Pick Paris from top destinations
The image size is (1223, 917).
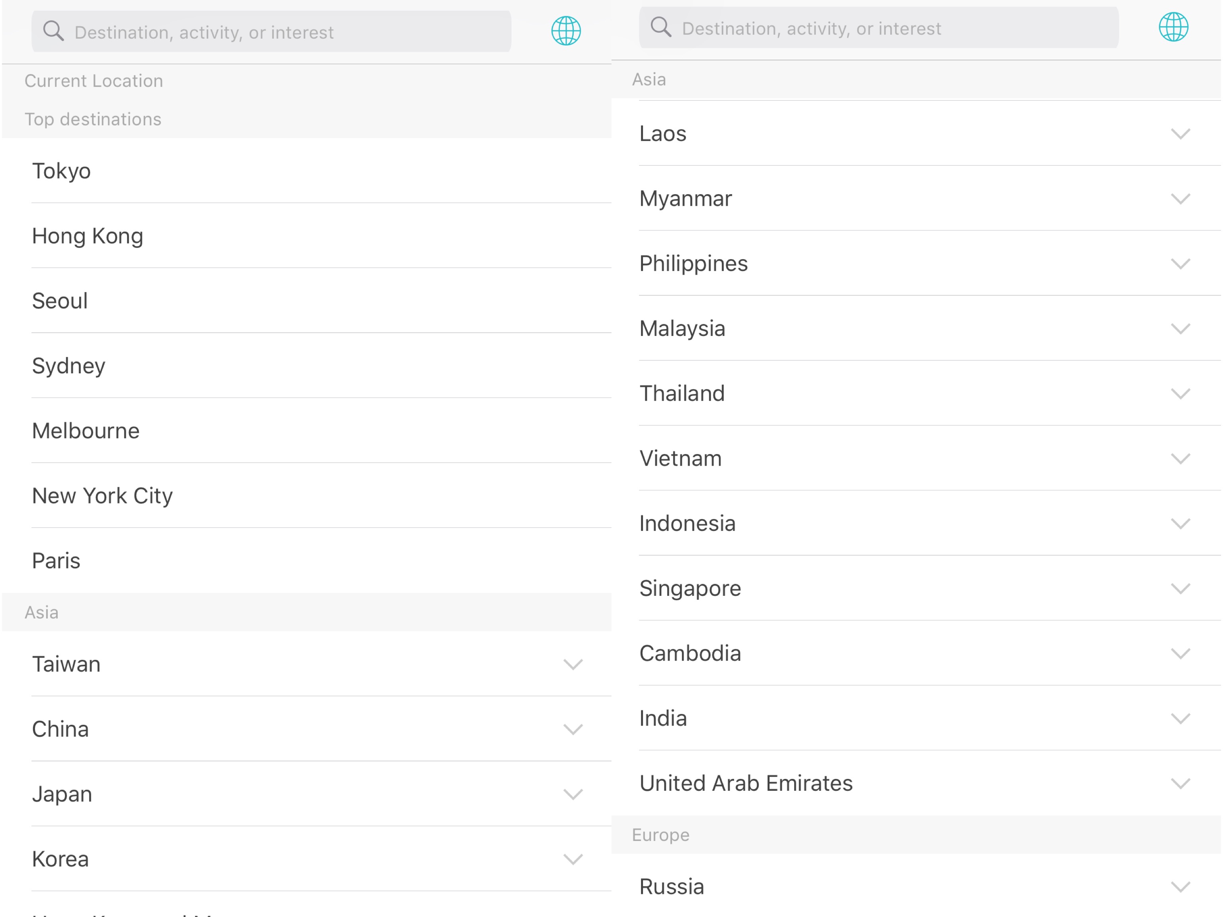coord(56,560)
